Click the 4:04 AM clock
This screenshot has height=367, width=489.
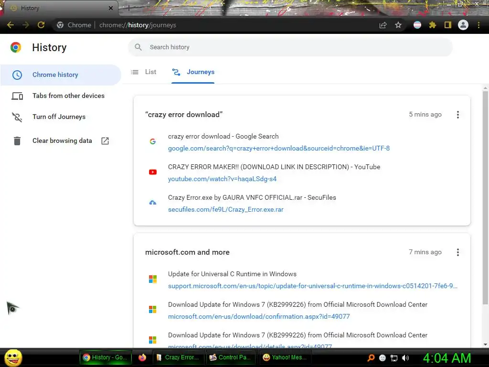(x=446, y=358)
